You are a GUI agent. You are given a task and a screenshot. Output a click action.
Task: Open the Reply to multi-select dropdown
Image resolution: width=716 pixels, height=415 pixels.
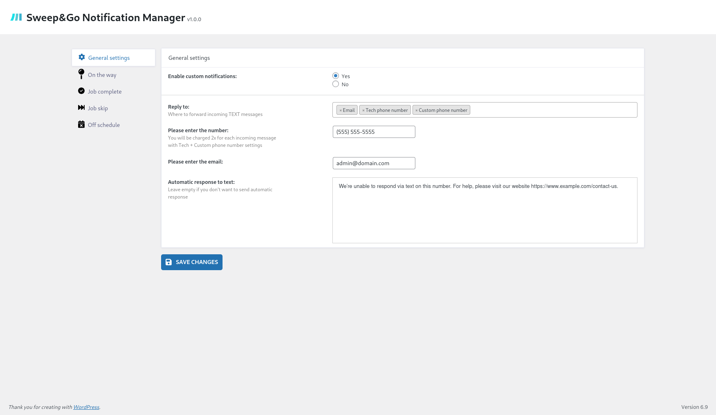(x=553, y=110)
